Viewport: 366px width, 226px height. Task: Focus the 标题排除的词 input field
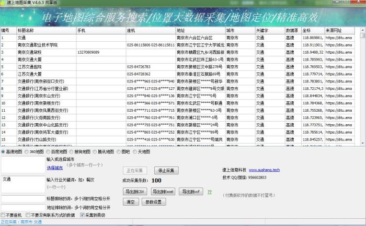click(x=23, y=199)
